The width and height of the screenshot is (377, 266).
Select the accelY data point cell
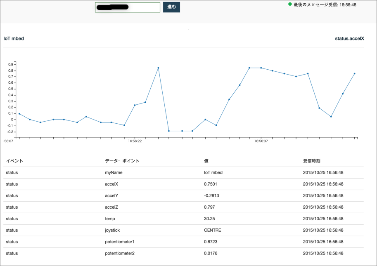111,195
